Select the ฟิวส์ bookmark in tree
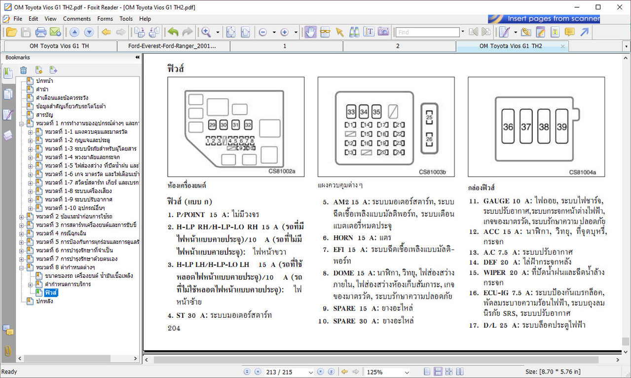Screen dimensions: 631x378 tap(51, 293)
